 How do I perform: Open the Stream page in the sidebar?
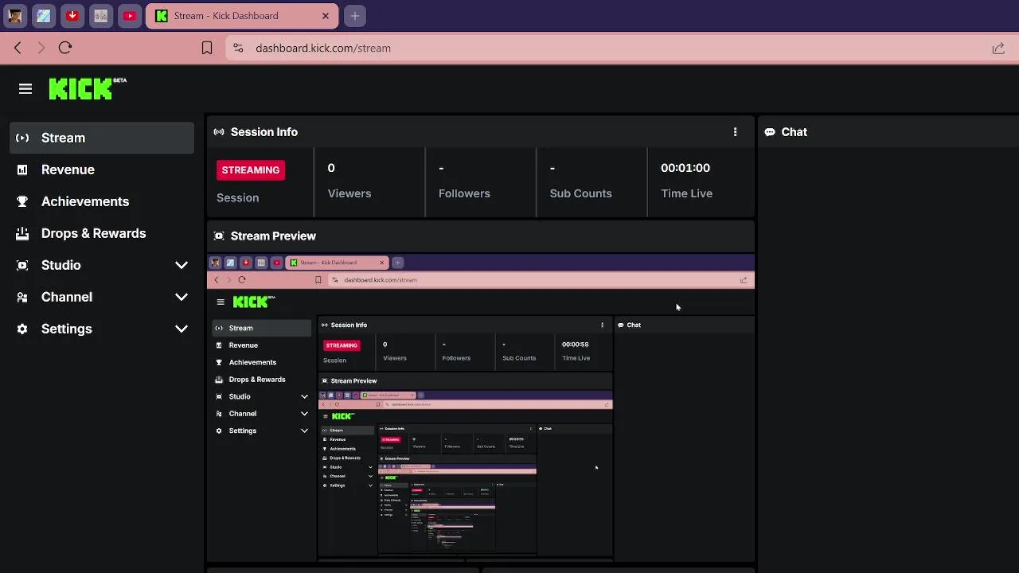[x=102, y=138]
